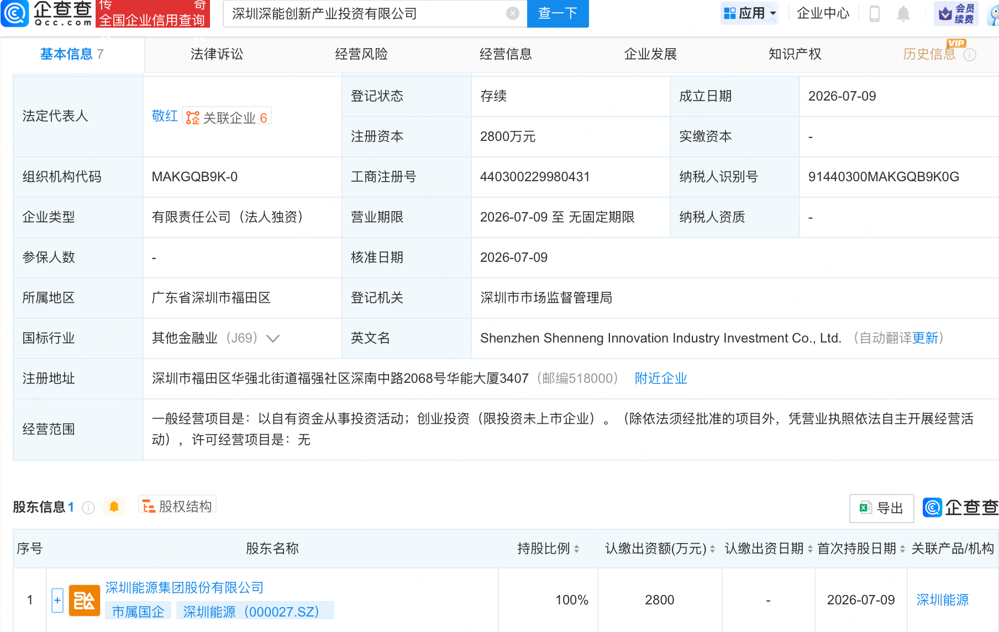This screenshot has height=632, width=999.
Task: Open 附近企业 link
Action: tap(661, 378)
